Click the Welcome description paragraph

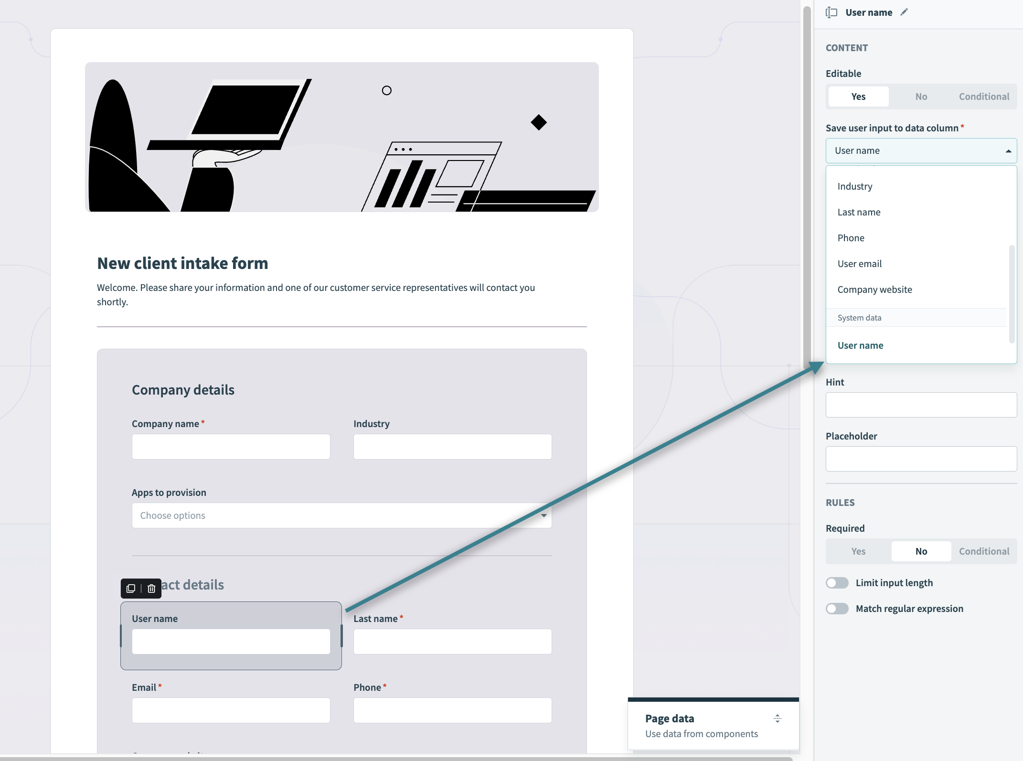click(316, 295)
